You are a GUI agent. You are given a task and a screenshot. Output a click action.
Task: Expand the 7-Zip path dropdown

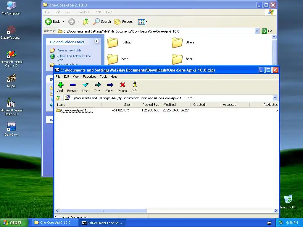pos(275,98)
